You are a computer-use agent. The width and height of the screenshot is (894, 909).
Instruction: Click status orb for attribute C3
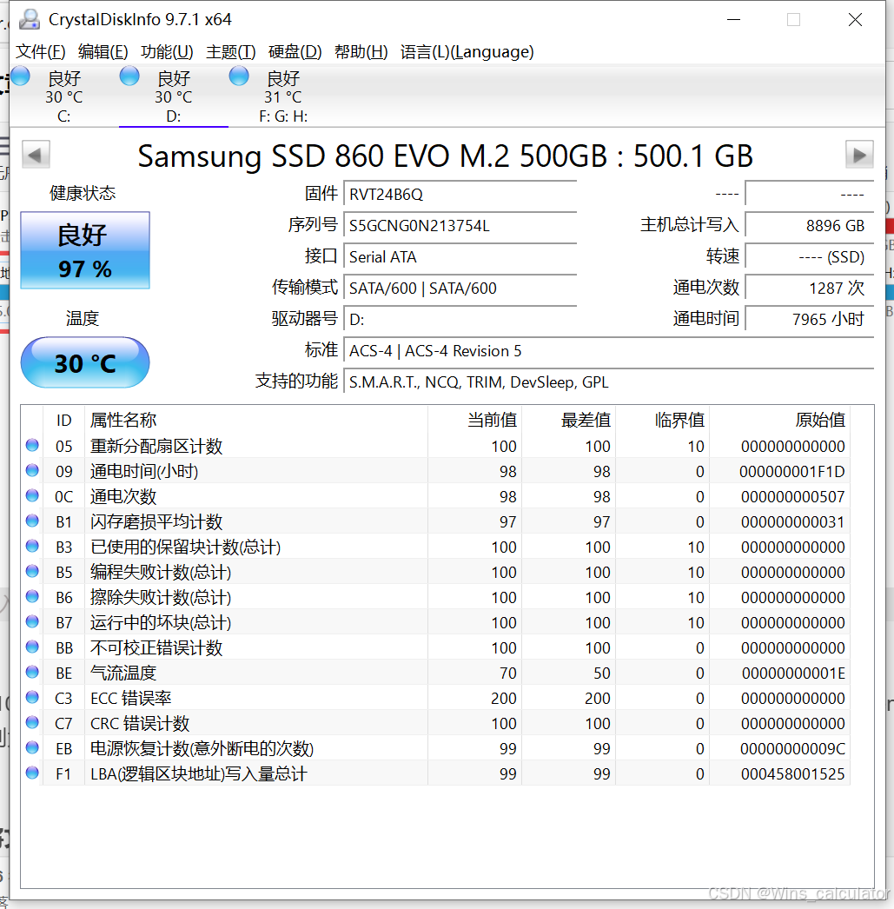(32, 698)
